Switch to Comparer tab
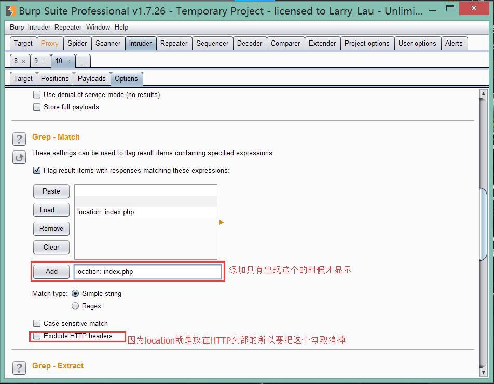The width and height of the screenshot is (494, 384). pos(285,44)
